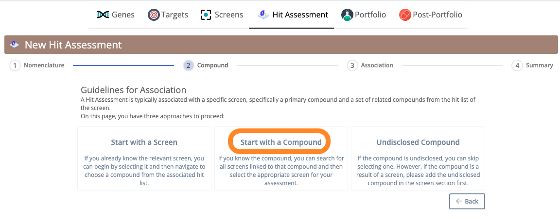Jump to step 4 Summary

coord(532,65)
